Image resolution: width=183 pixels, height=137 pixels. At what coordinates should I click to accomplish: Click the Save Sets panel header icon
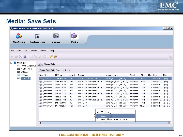click(40, 65)
